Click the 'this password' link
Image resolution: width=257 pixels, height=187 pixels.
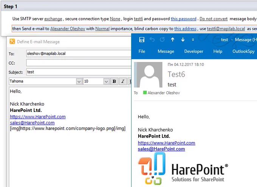click(x=184, y=19)
